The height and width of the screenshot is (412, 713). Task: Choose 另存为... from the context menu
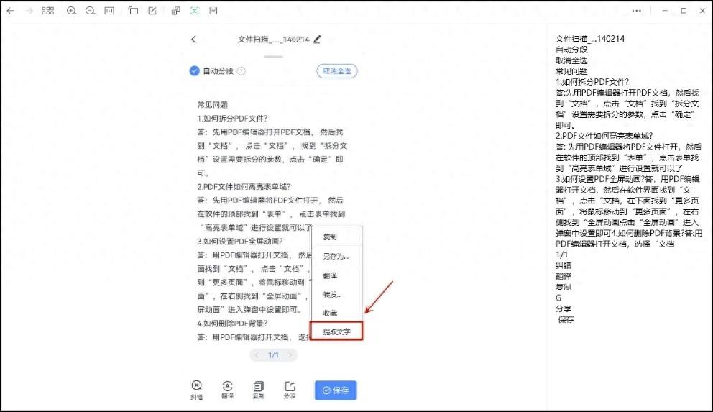pyautogui.click(x=335, y=256)
